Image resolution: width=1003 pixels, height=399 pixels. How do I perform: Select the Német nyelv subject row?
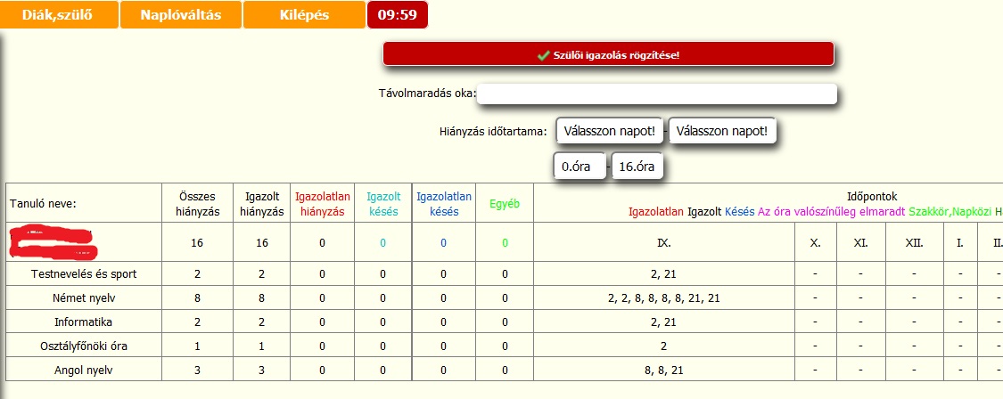84,297
